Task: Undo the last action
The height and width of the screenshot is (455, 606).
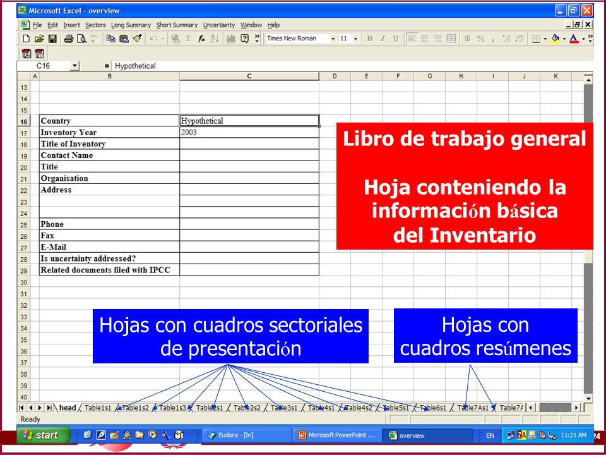Action: point(153,39)
